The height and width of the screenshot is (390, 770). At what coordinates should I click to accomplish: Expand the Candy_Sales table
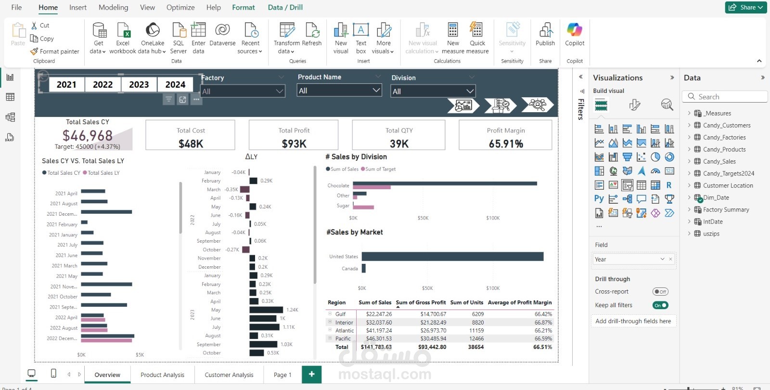(689, 161)
